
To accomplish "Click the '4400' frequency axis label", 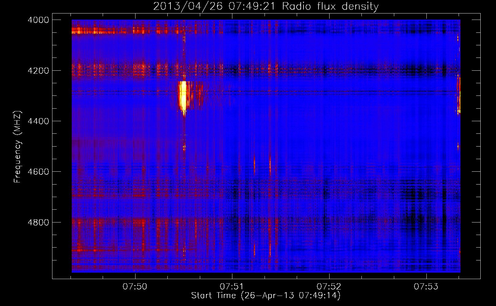I will (38, 121).
